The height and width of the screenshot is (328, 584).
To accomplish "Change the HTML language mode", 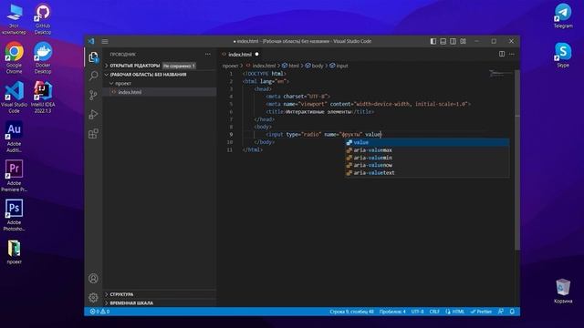I will coord(454,312).
